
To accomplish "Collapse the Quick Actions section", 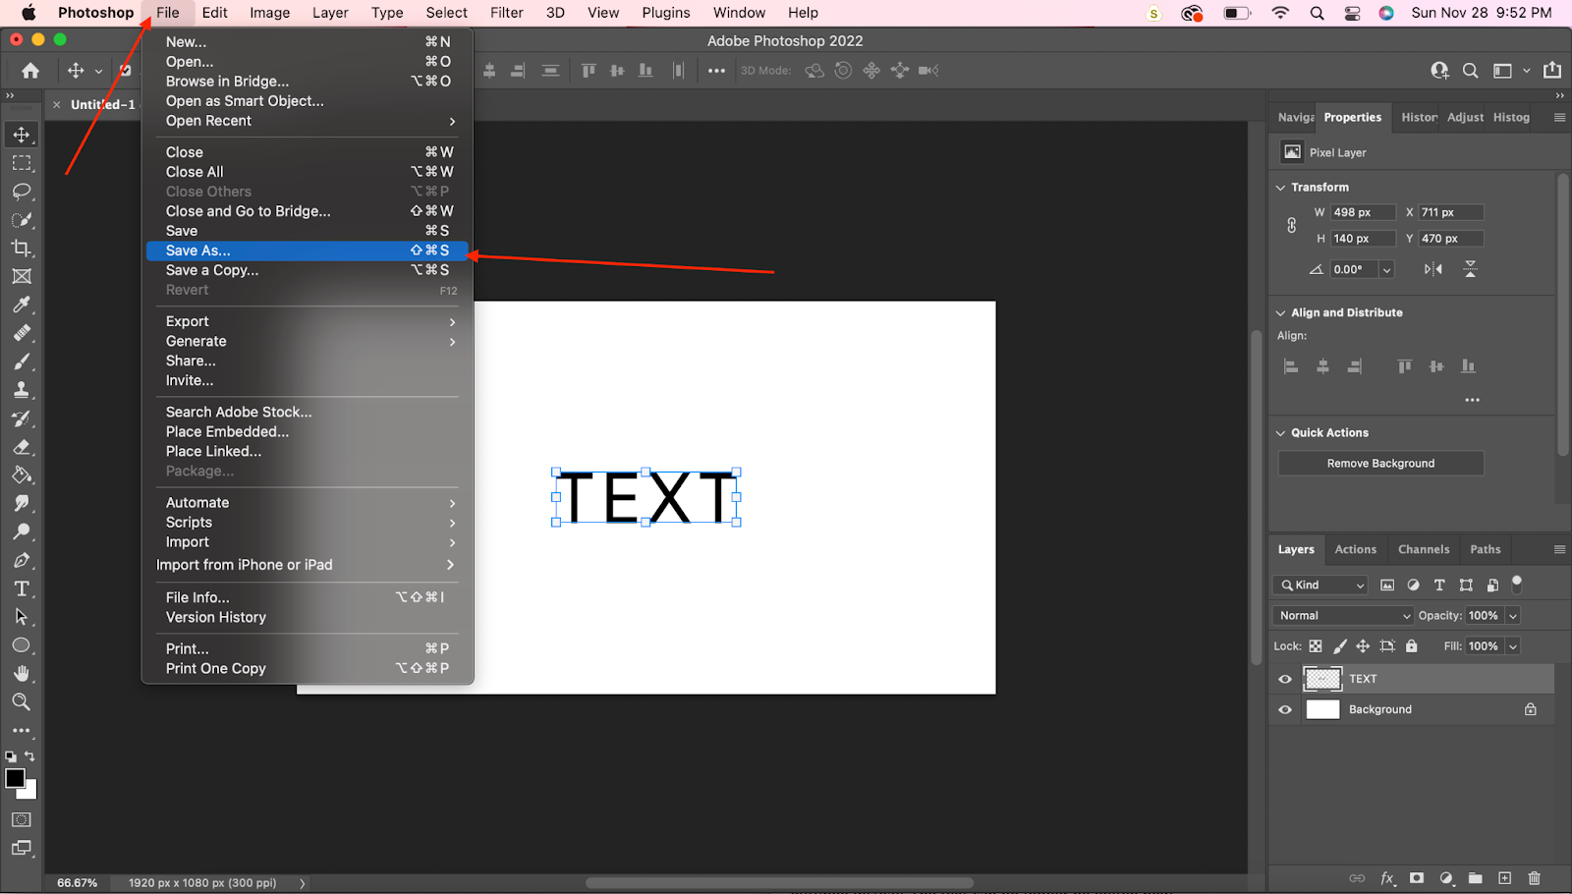I will [1280, 433].
